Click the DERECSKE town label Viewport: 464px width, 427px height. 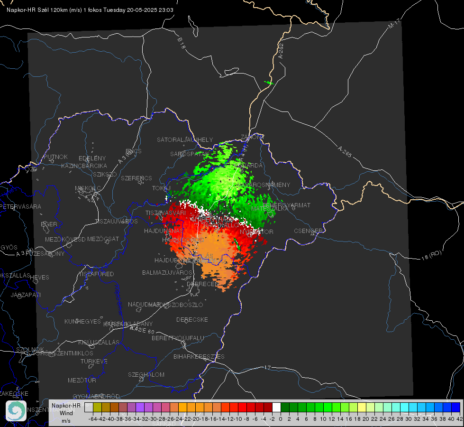click(192, 320)
